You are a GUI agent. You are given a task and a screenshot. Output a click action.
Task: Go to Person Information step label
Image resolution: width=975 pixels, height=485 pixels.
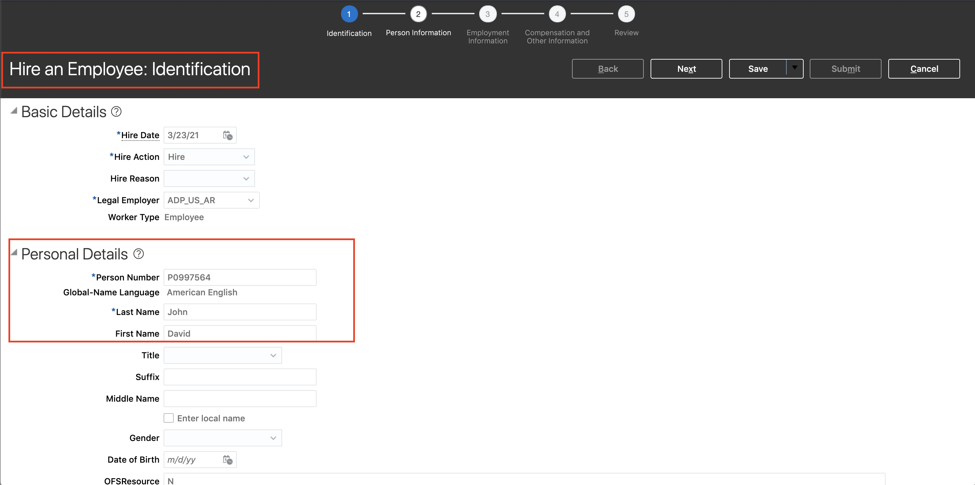coord(418,33)
